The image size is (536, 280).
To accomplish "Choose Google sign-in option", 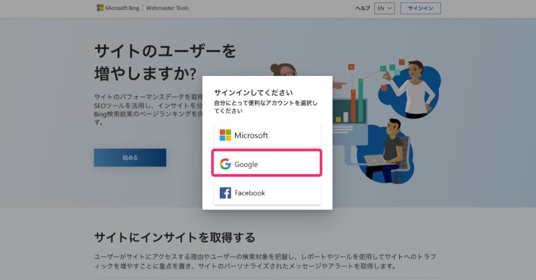I will [266, 164].
